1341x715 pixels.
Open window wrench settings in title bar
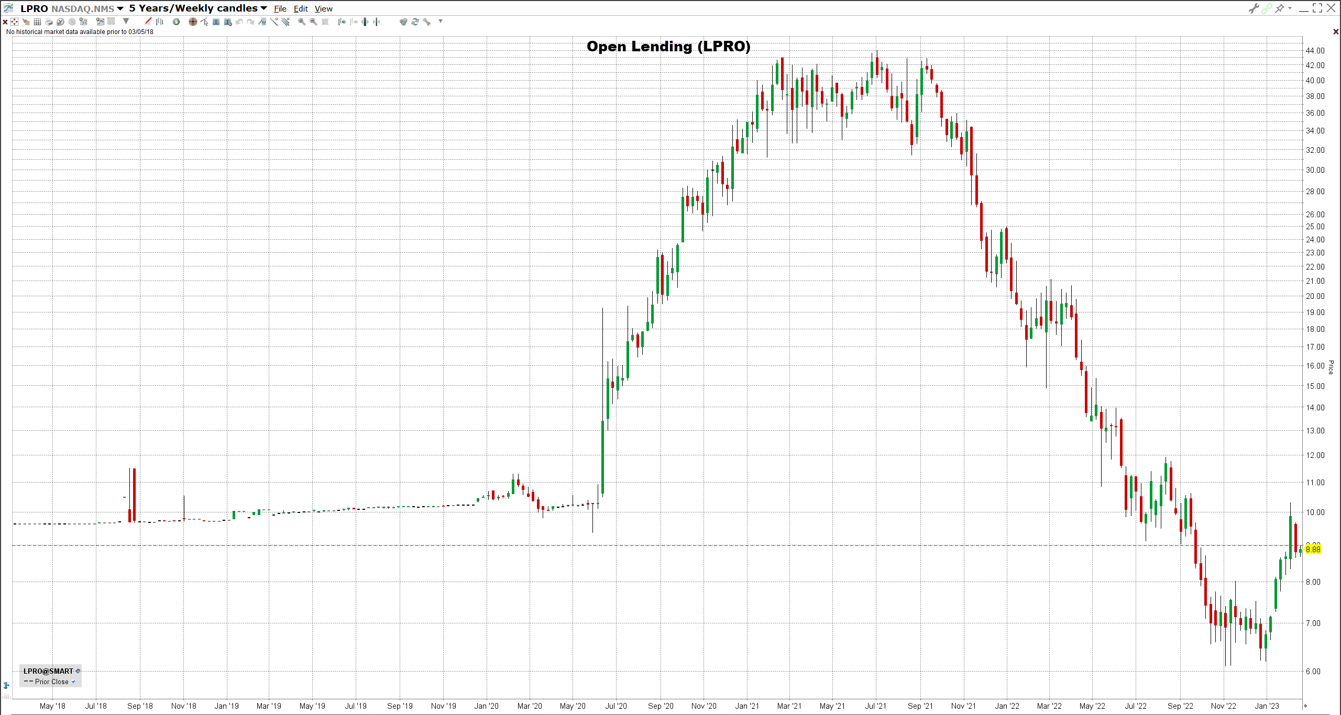coord(1254,8)
